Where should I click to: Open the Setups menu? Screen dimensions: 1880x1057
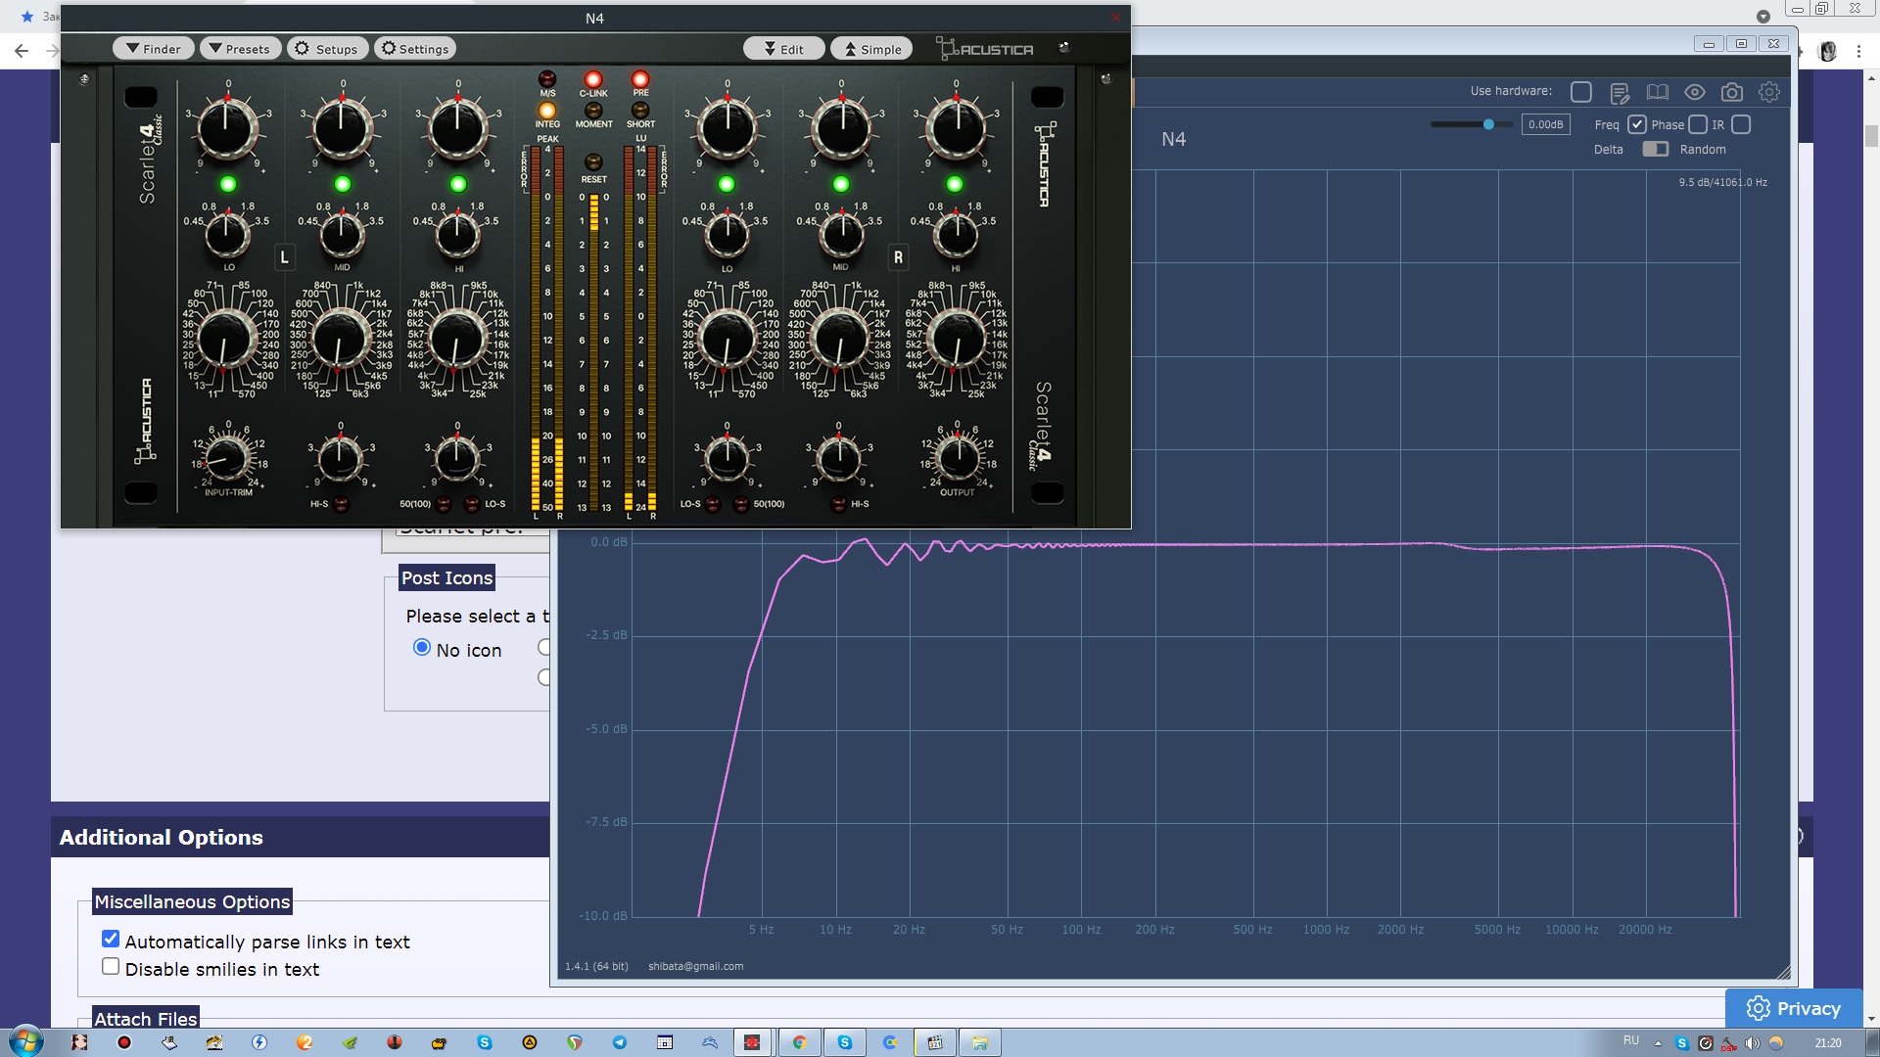pos(327,49)
